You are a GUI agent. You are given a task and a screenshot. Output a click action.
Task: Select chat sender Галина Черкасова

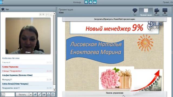click(10, 67)
